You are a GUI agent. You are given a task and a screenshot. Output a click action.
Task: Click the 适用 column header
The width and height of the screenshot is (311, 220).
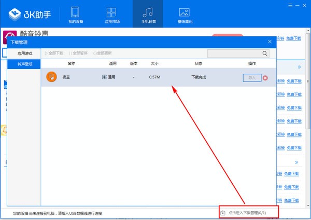click(x=112, y=63)
